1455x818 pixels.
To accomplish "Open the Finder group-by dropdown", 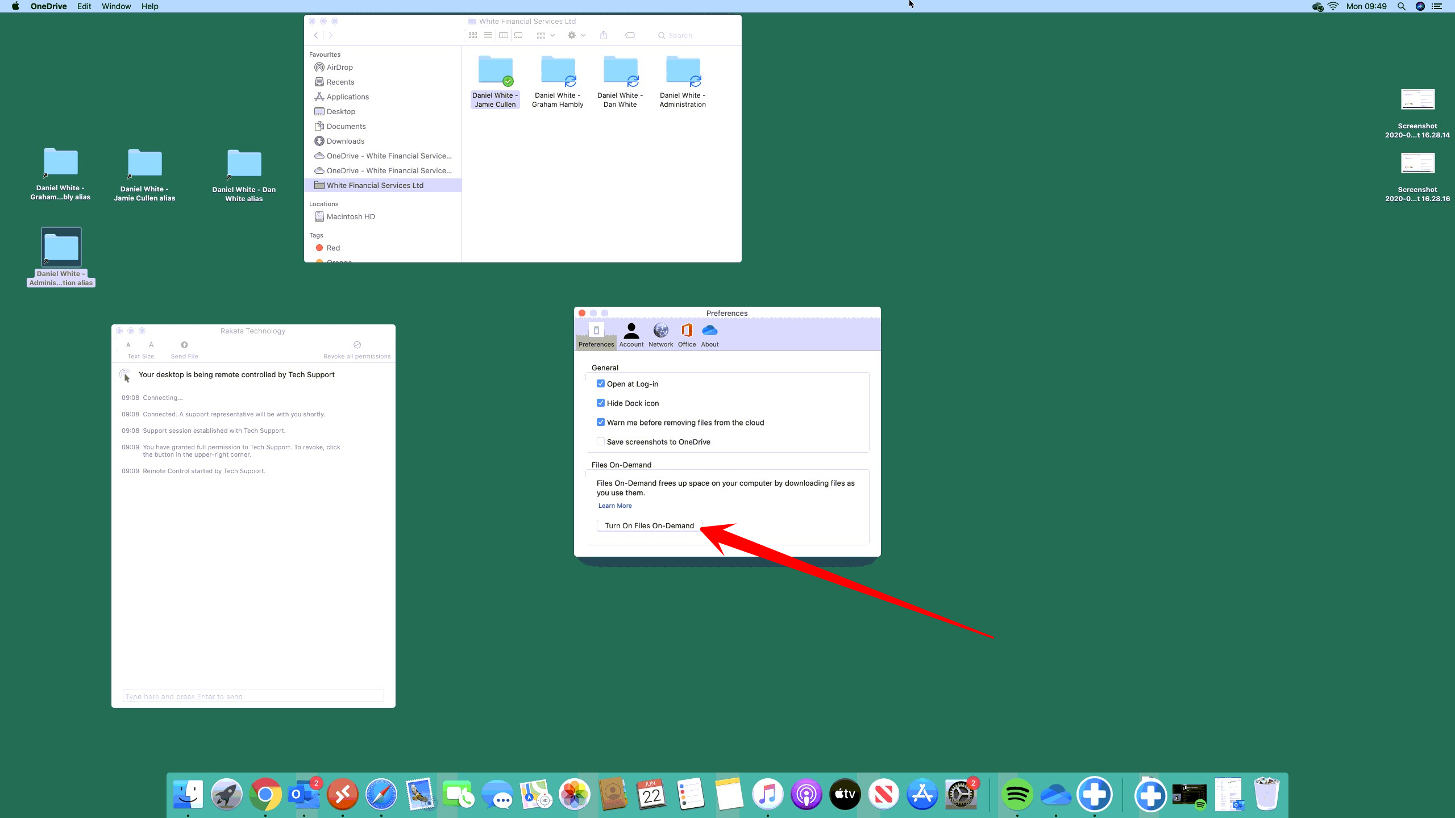I will click(545, 35).
